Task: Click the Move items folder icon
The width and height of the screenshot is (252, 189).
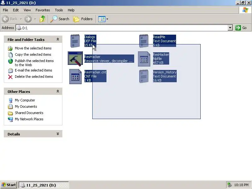Action: pos(10,49)
